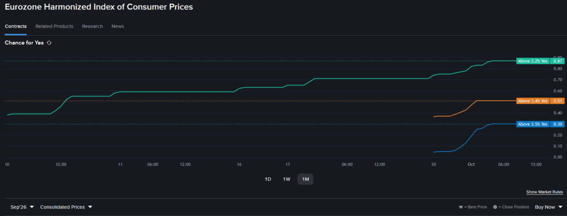Click the Close Position X icon
This screenshot has width=567, height=216.
(495, 207)
